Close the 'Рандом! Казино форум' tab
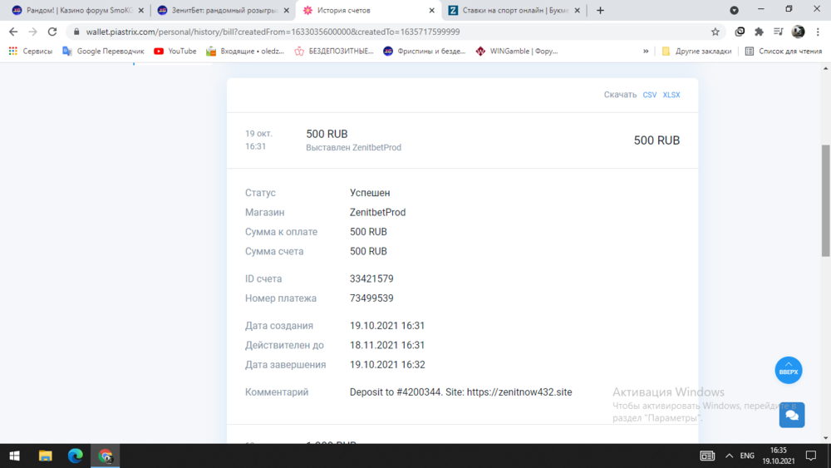Viewport: 831px width, 468px height. [x=141, y=11]
